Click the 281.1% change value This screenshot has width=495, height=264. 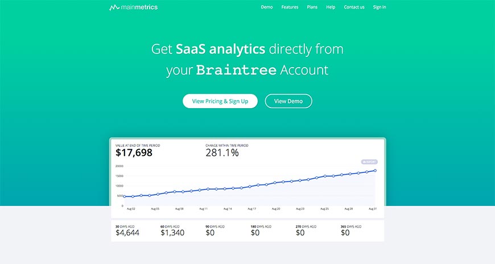(222, 152)
